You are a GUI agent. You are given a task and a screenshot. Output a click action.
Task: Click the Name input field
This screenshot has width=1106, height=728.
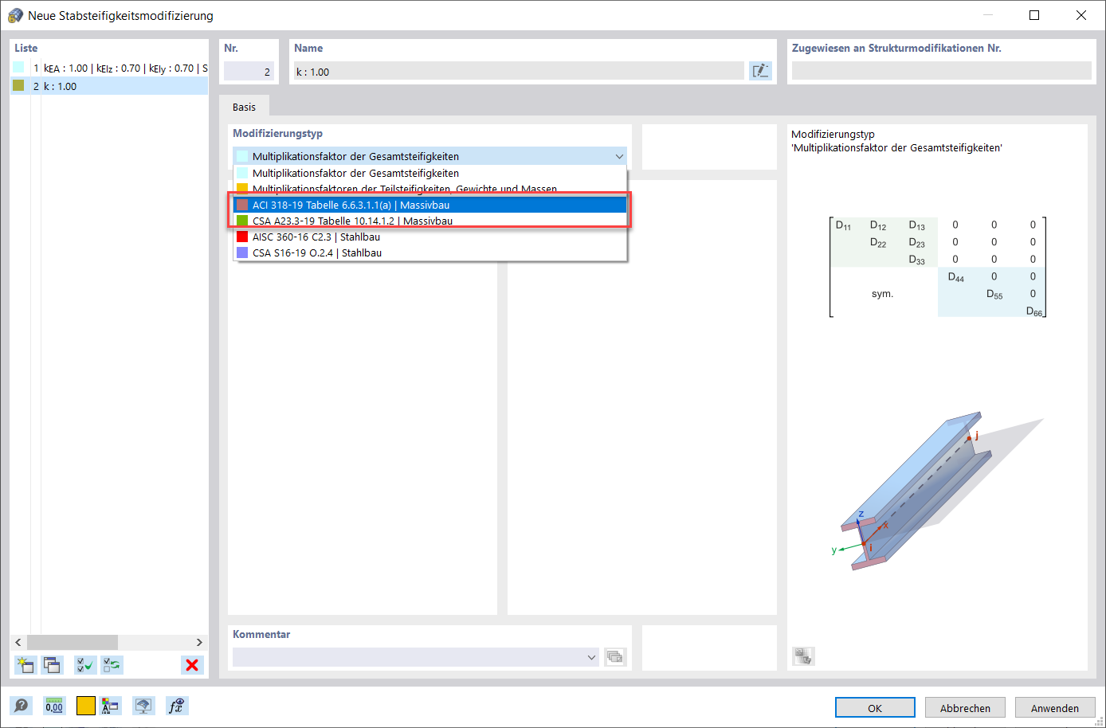coord(519,71)
